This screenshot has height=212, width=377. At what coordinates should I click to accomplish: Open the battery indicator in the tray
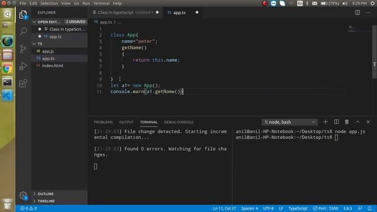point(330,4)
